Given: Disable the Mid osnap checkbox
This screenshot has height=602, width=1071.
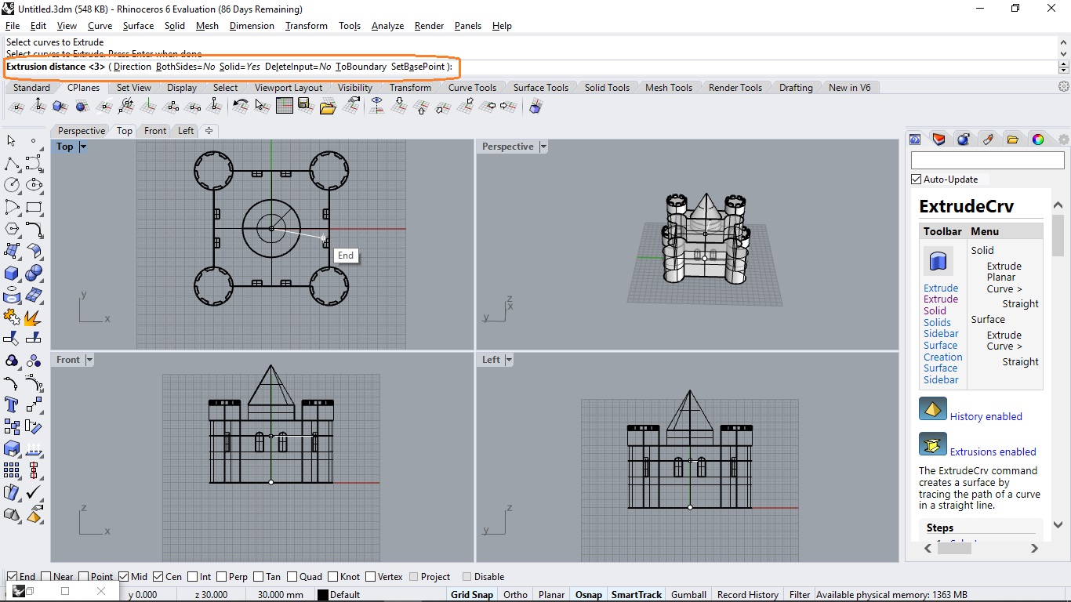Looking at the screenshot, I should [124, 577].
